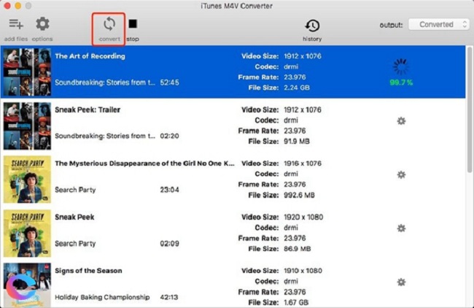Screen dimensions: 474x308
Task: Click the spinning progress indicator at 99.7 %
Action: coord(401,66)
